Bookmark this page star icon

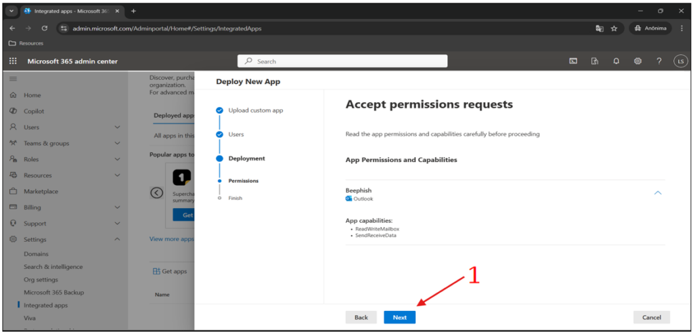[614, 28]
